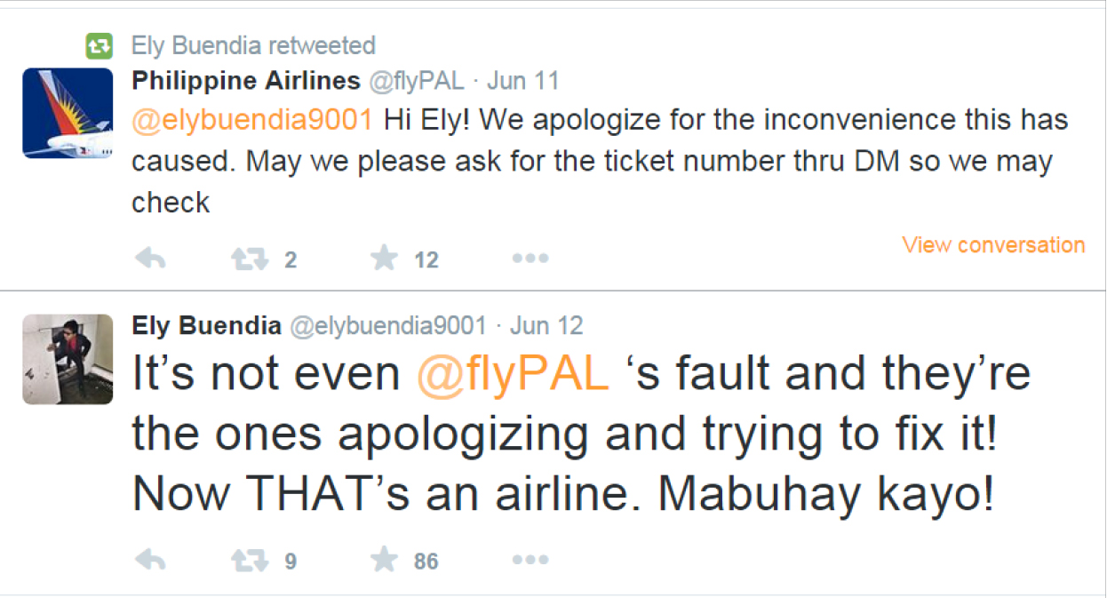Favorite the Philippine Airlines tweet
This screenshot has width=1107, height=598.
(x=384, y=259)
